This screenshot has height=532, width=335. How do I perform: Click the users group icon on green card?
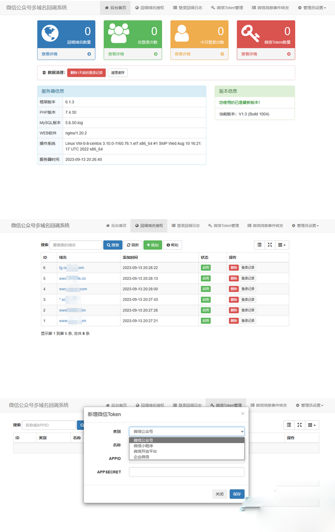(118, 33)
